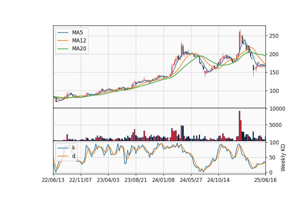Click the tallest red volume bar

click(x=239, y=126)
